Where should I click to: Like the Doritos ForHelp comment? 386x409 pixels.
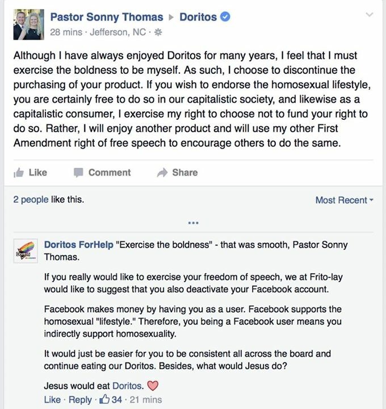point(52,400)
